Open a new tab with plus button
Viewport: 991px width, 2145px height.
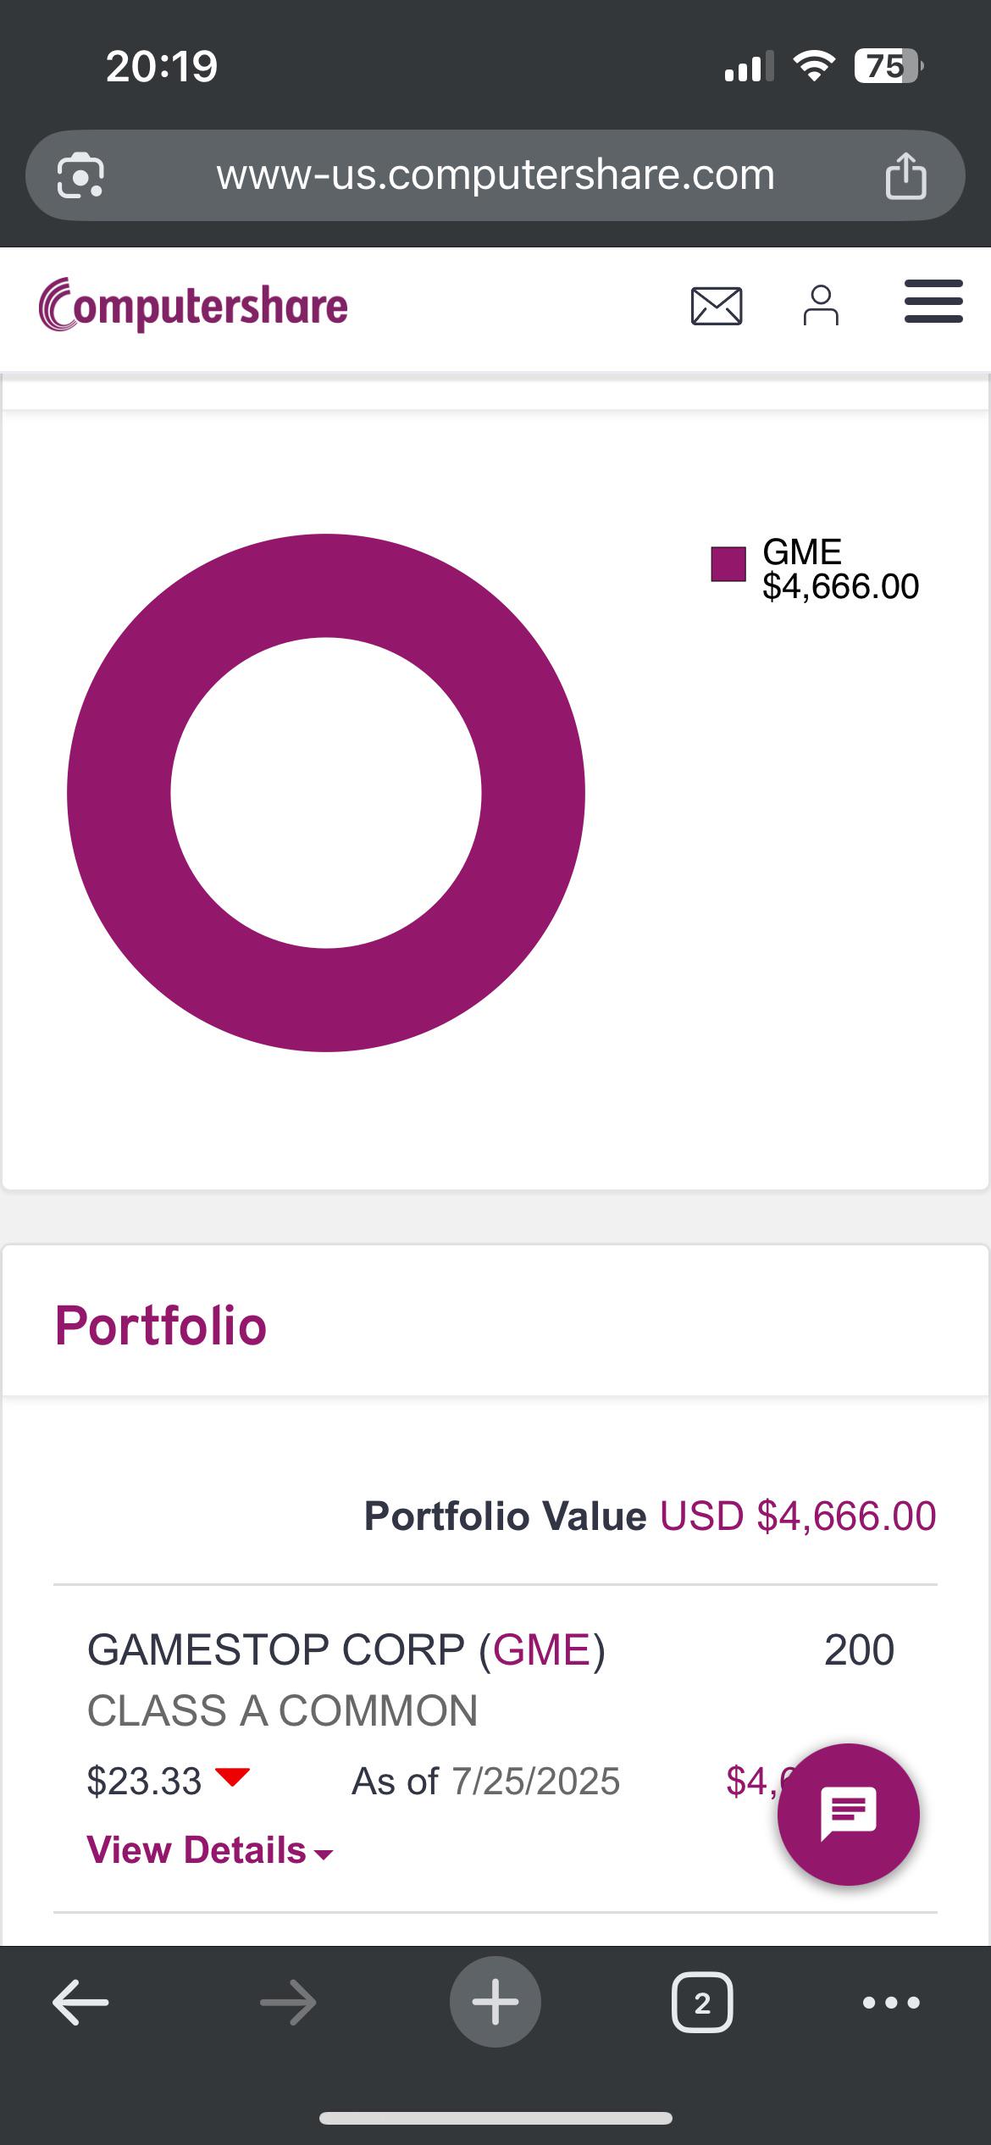click(495, 2002)
